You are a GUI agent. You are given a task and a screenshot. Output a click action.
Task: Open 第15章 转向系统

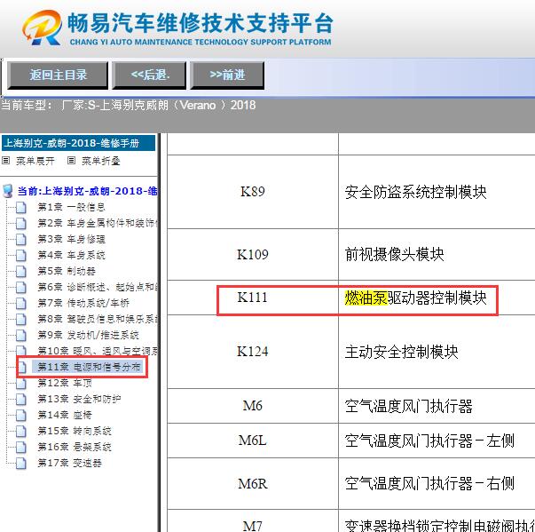click(75, 432)
